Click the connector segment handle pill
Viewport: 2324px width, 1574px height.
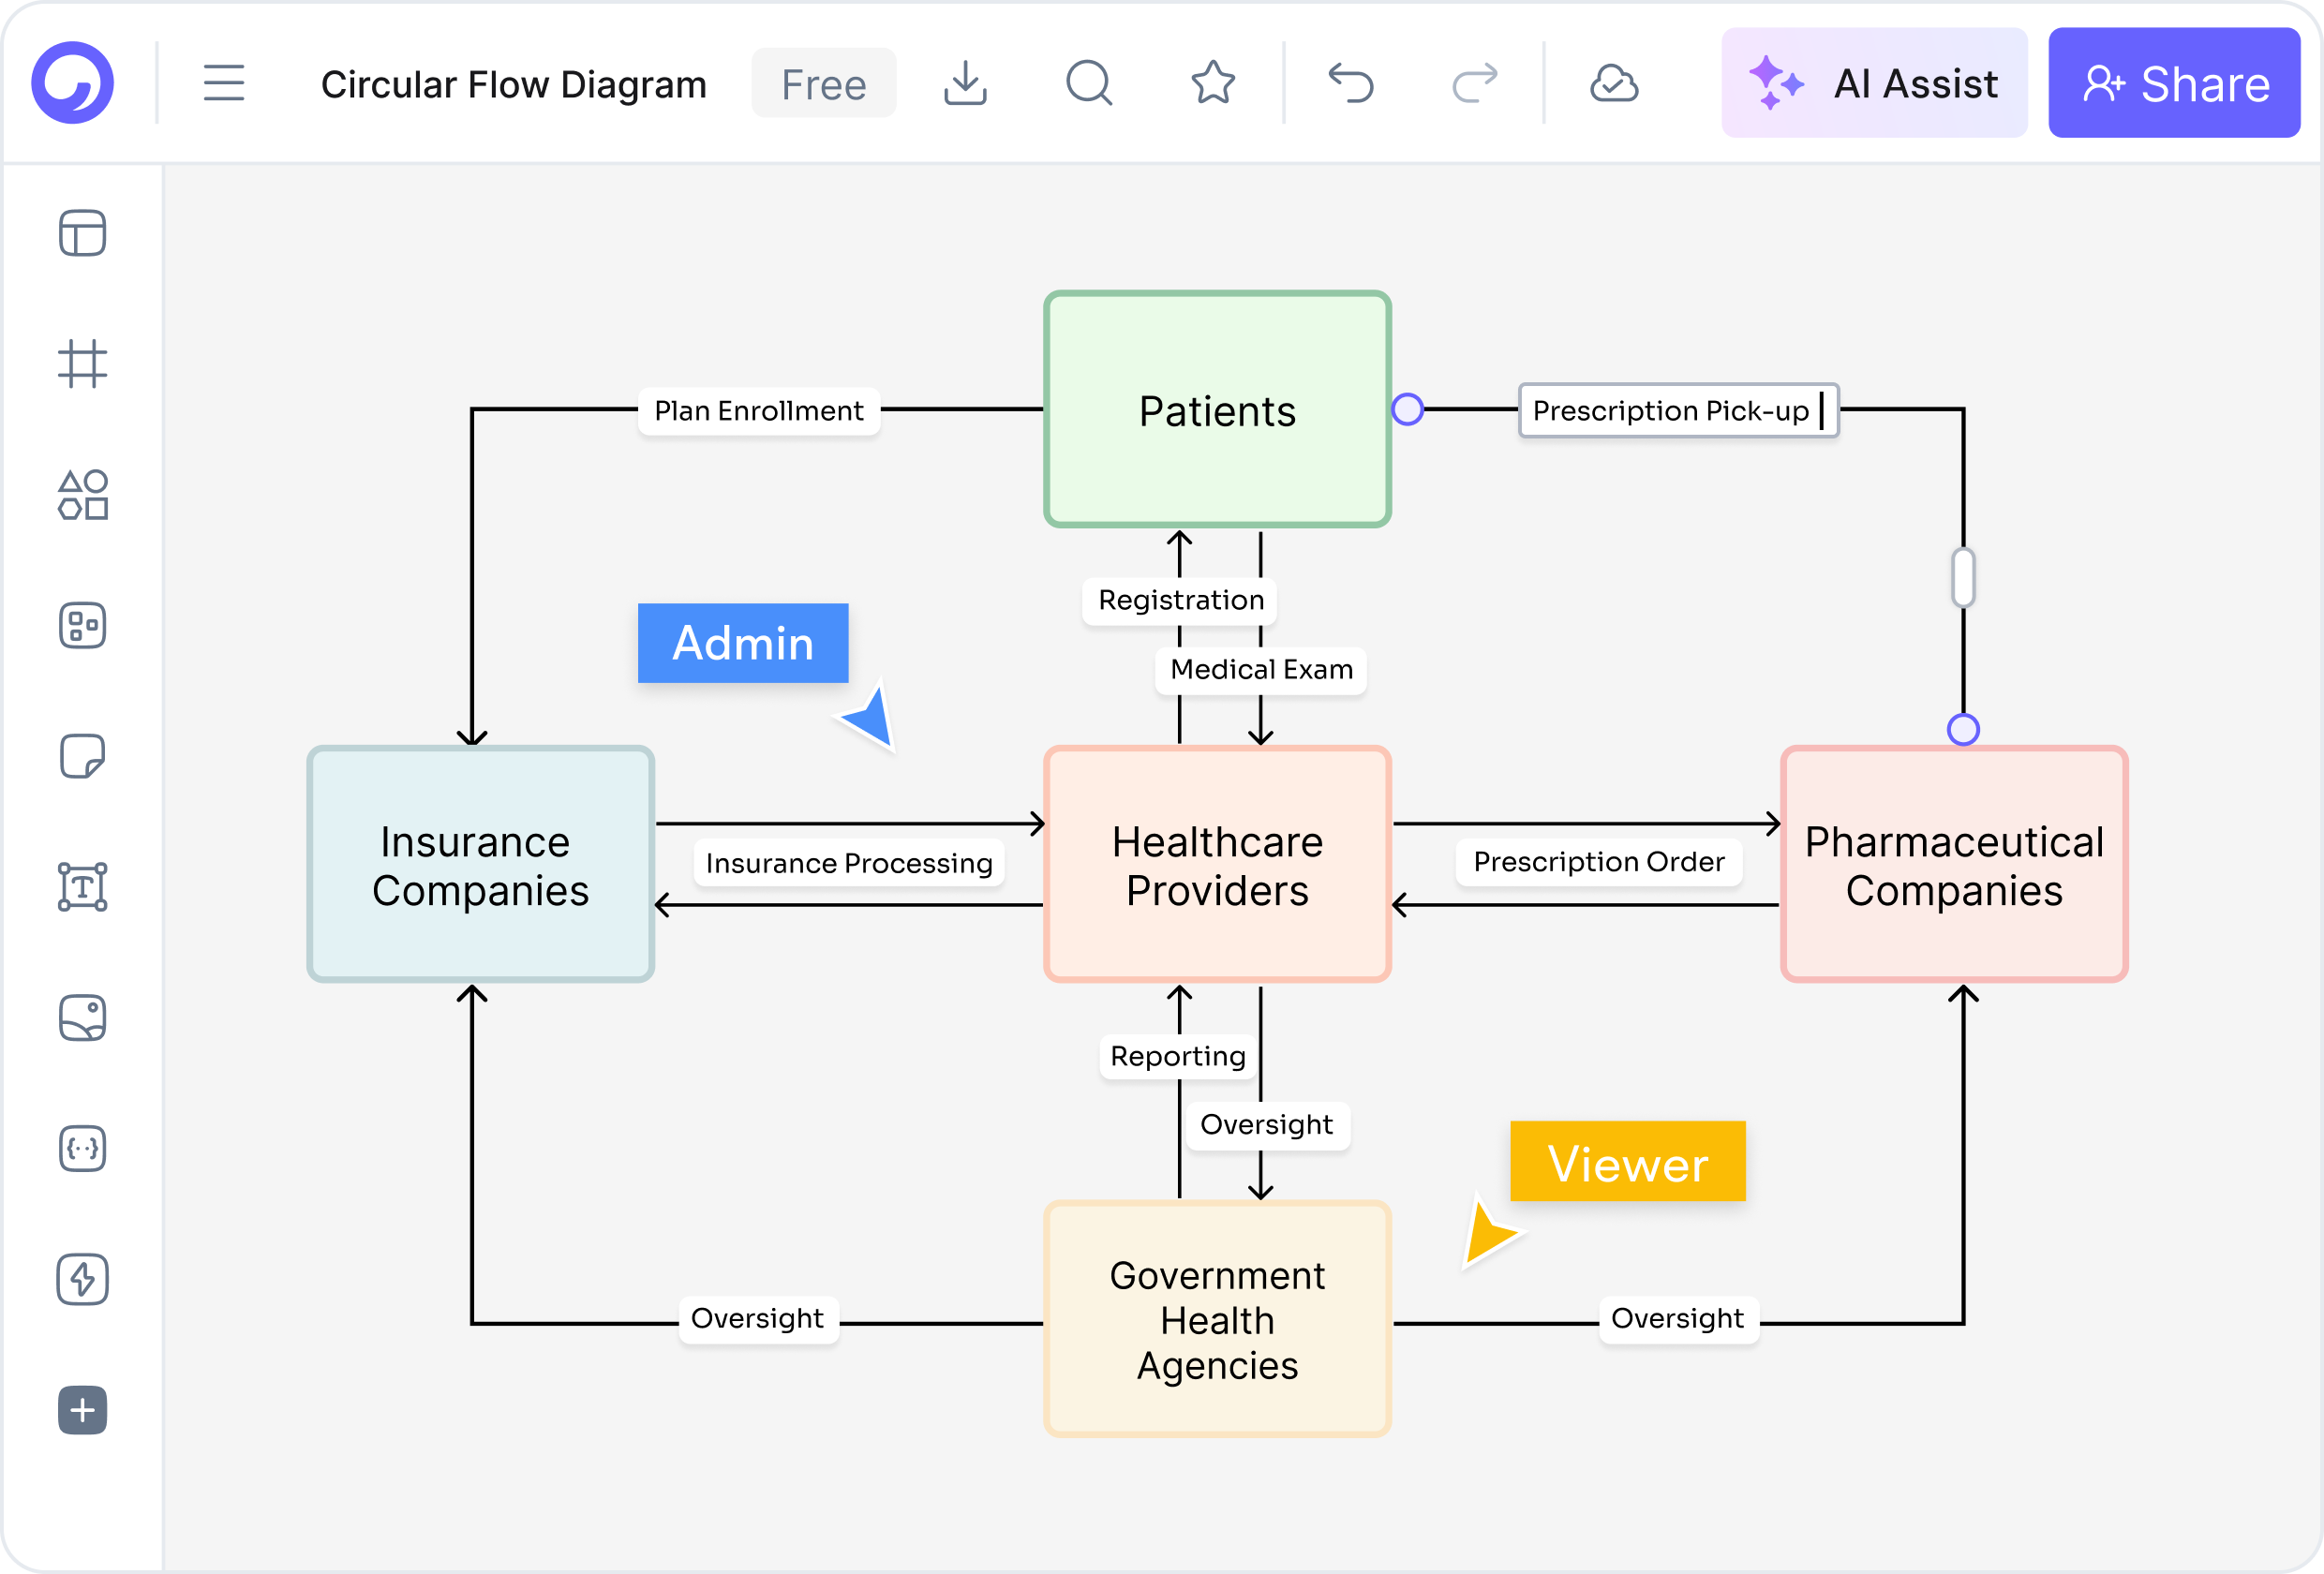point(1963,578)
